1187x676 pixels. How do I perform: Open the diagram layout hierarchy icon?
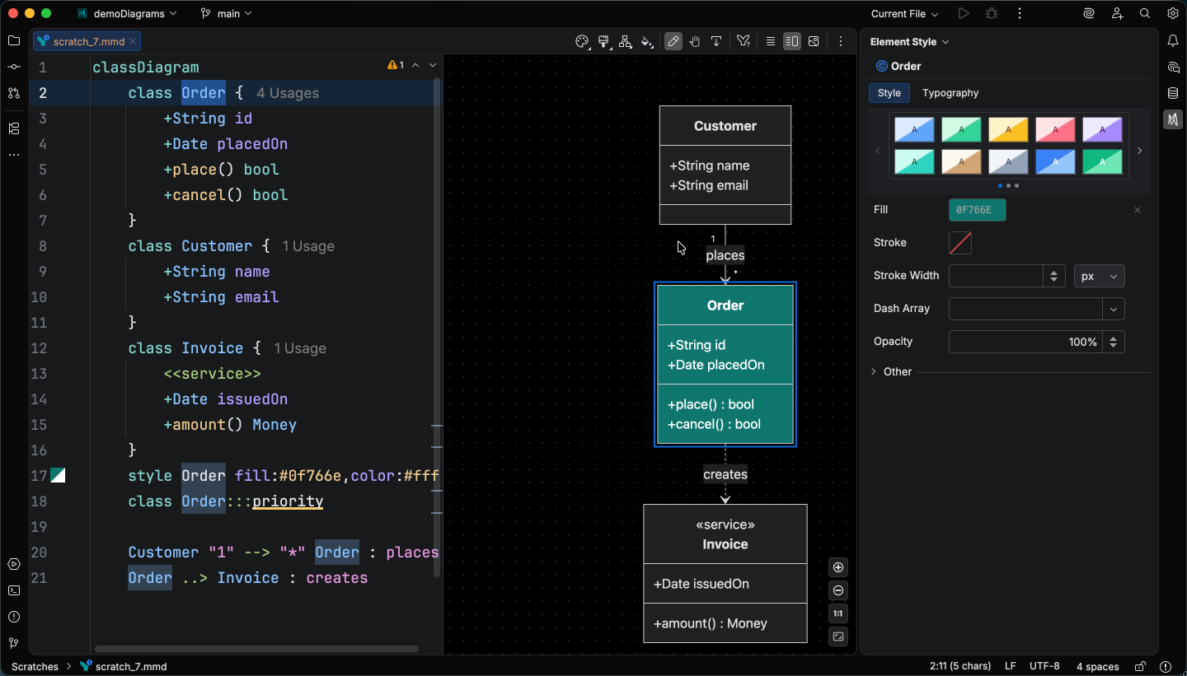(x=626, y=41)
